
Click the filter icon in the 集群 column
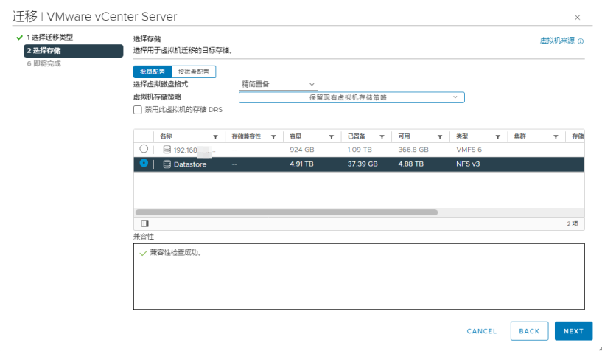[556, 136]
